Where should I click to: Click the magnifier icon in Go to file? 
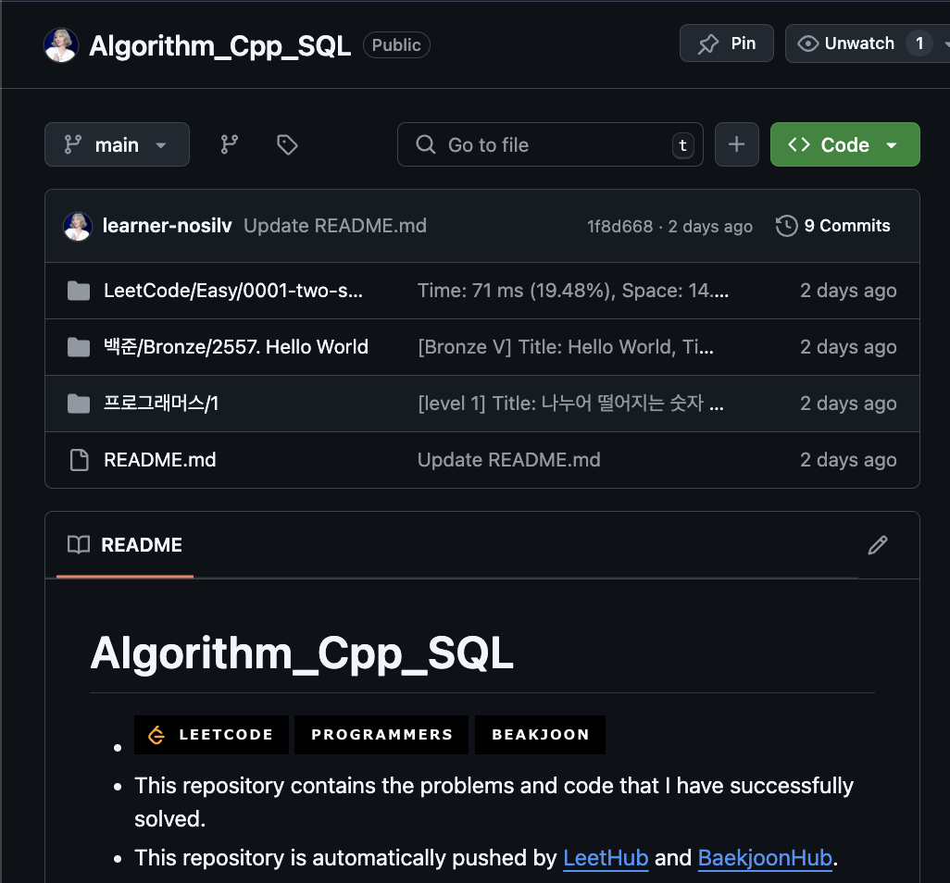coord(425,144)
